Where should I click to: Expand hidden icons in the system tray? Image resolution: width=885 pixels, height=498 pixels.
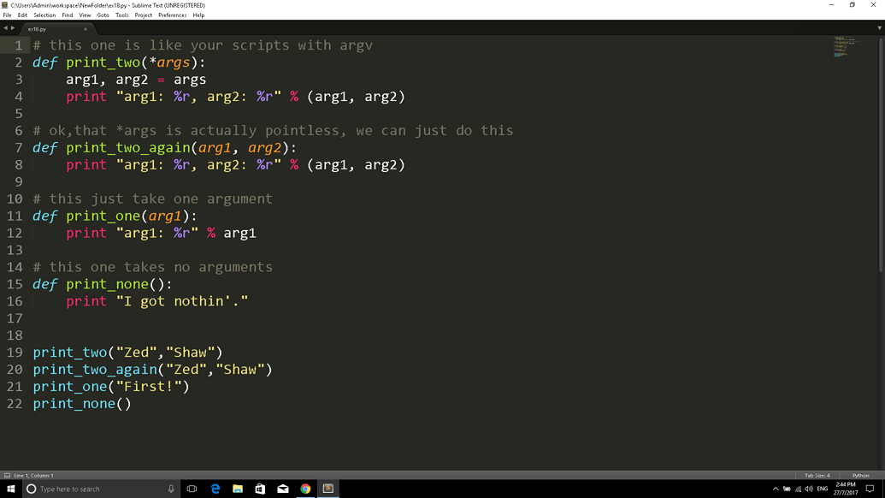[776, 488]
